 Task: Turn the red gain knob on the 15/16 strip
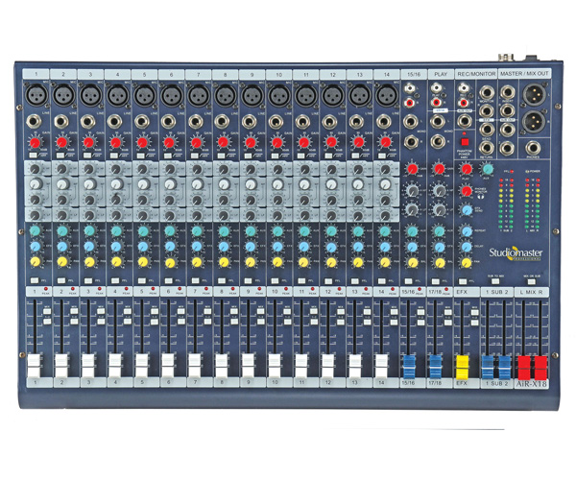412,169
